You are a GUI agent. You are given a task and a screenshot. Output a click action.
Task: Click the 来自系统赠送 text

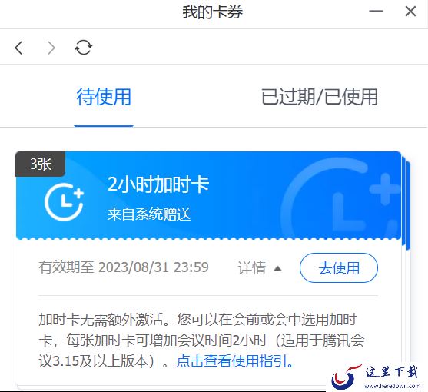(x=149, y=214)
